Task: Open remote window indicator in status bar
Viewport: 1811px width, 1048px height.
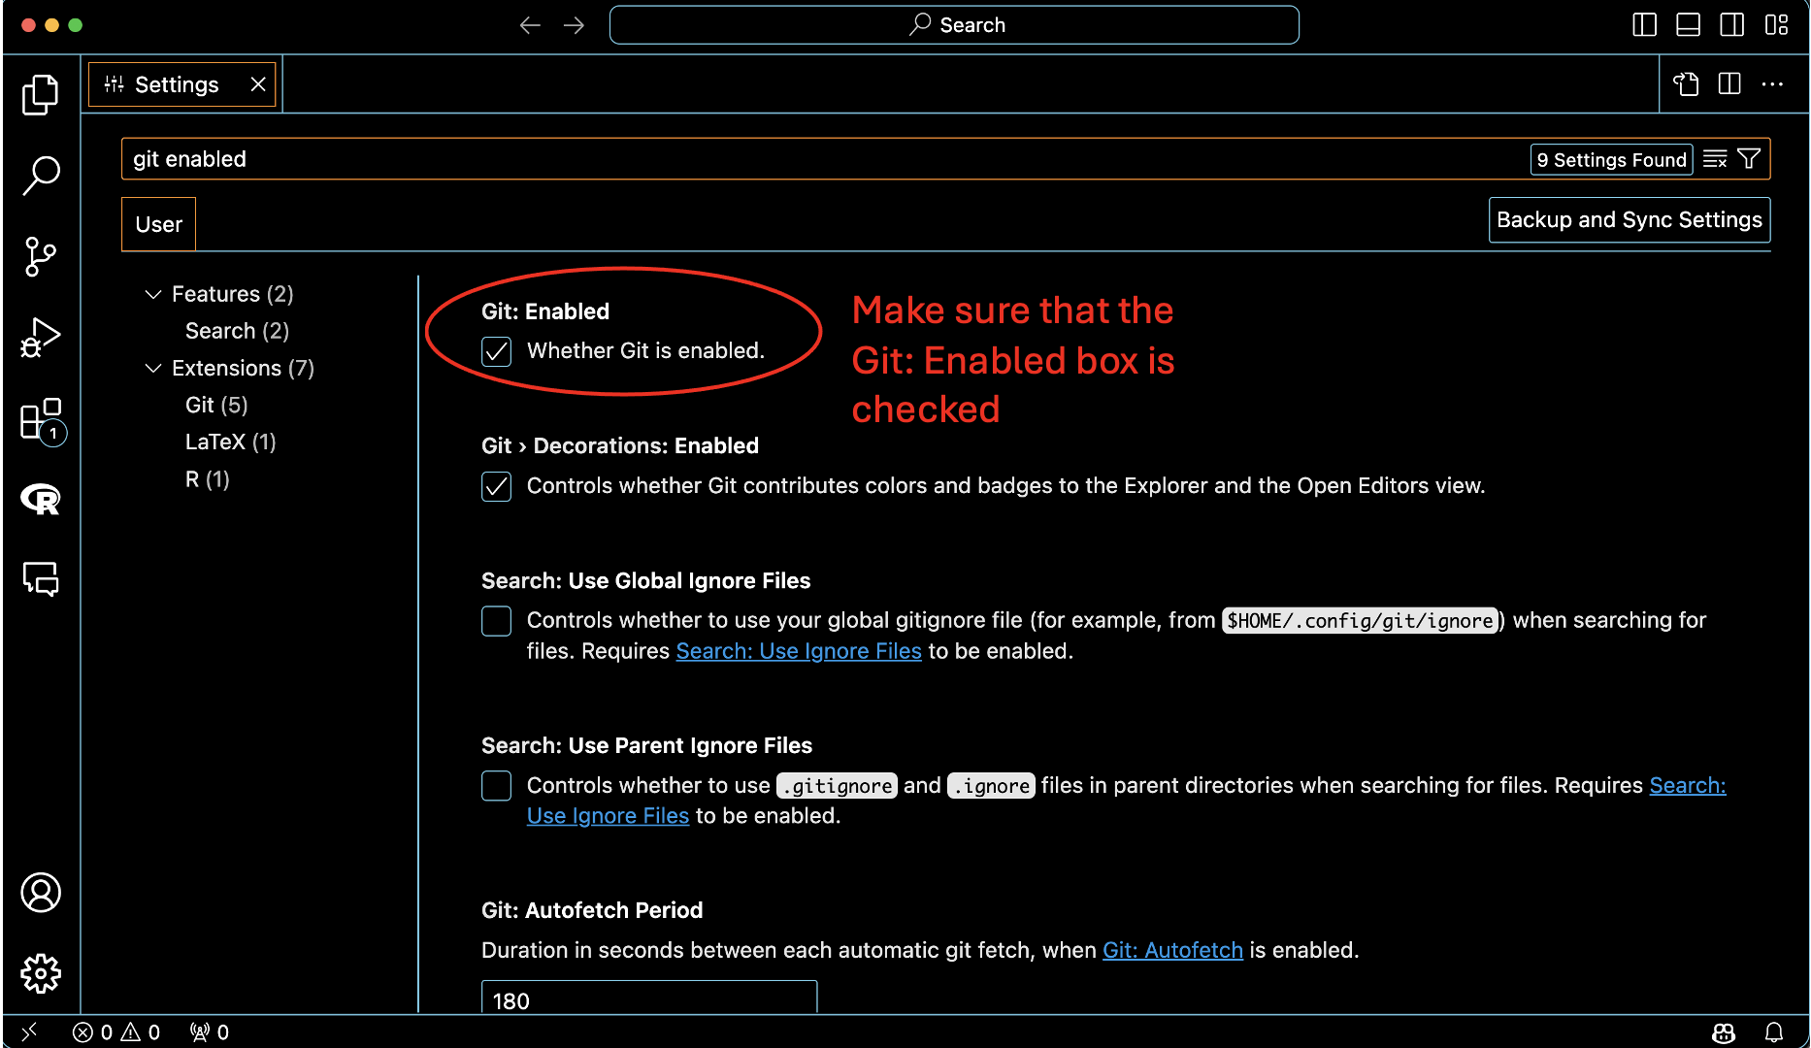Action: tap(29, 1032)
